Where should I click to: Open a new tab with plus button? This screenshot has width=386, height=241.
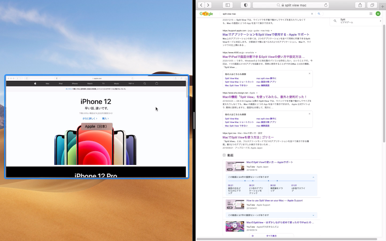pos(383,6)
